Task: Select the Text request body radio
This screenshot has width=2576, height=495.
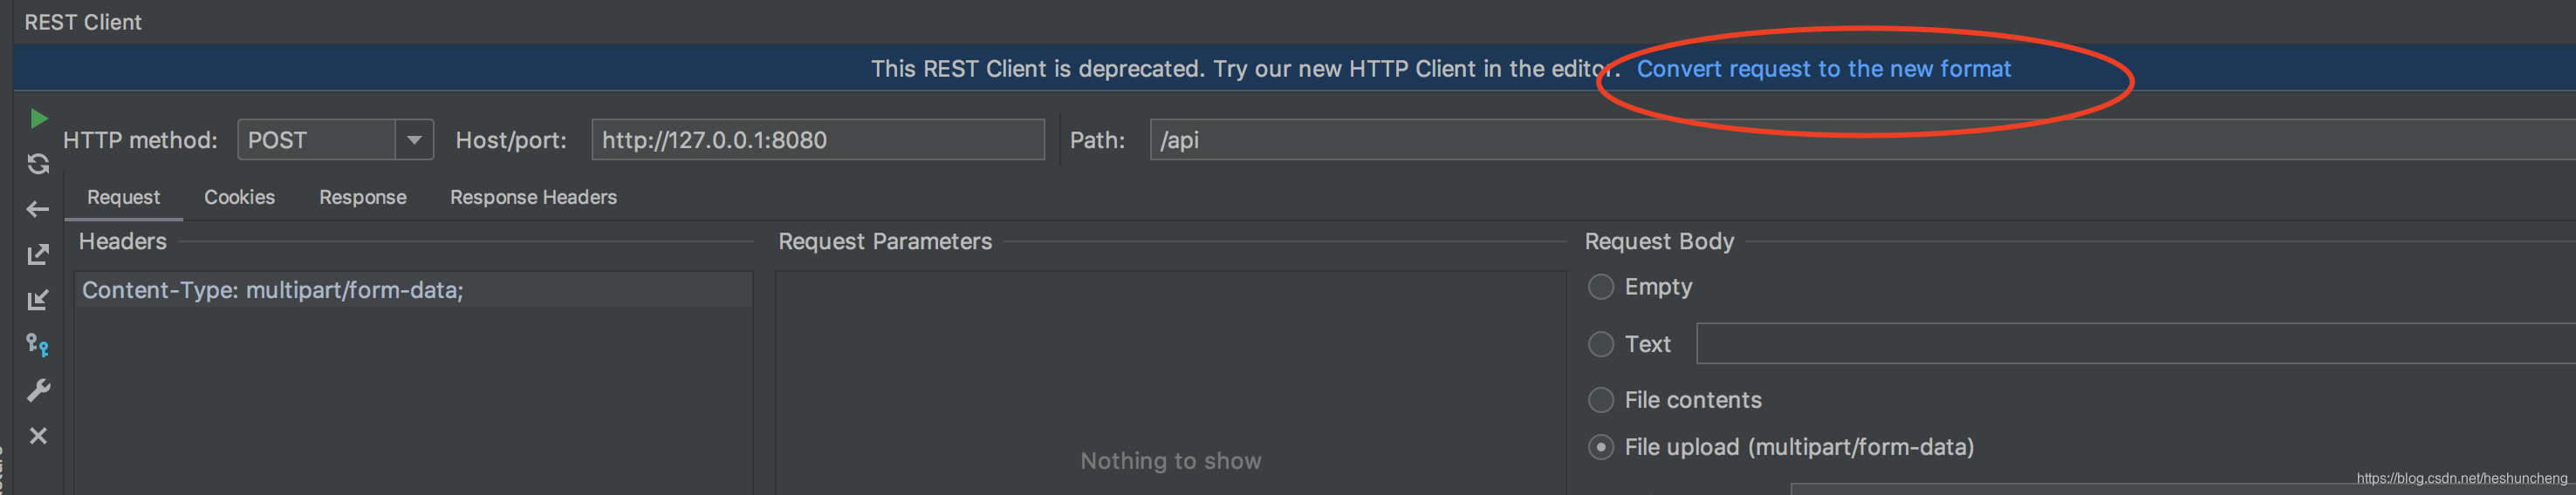Action: coord(1601,344)
